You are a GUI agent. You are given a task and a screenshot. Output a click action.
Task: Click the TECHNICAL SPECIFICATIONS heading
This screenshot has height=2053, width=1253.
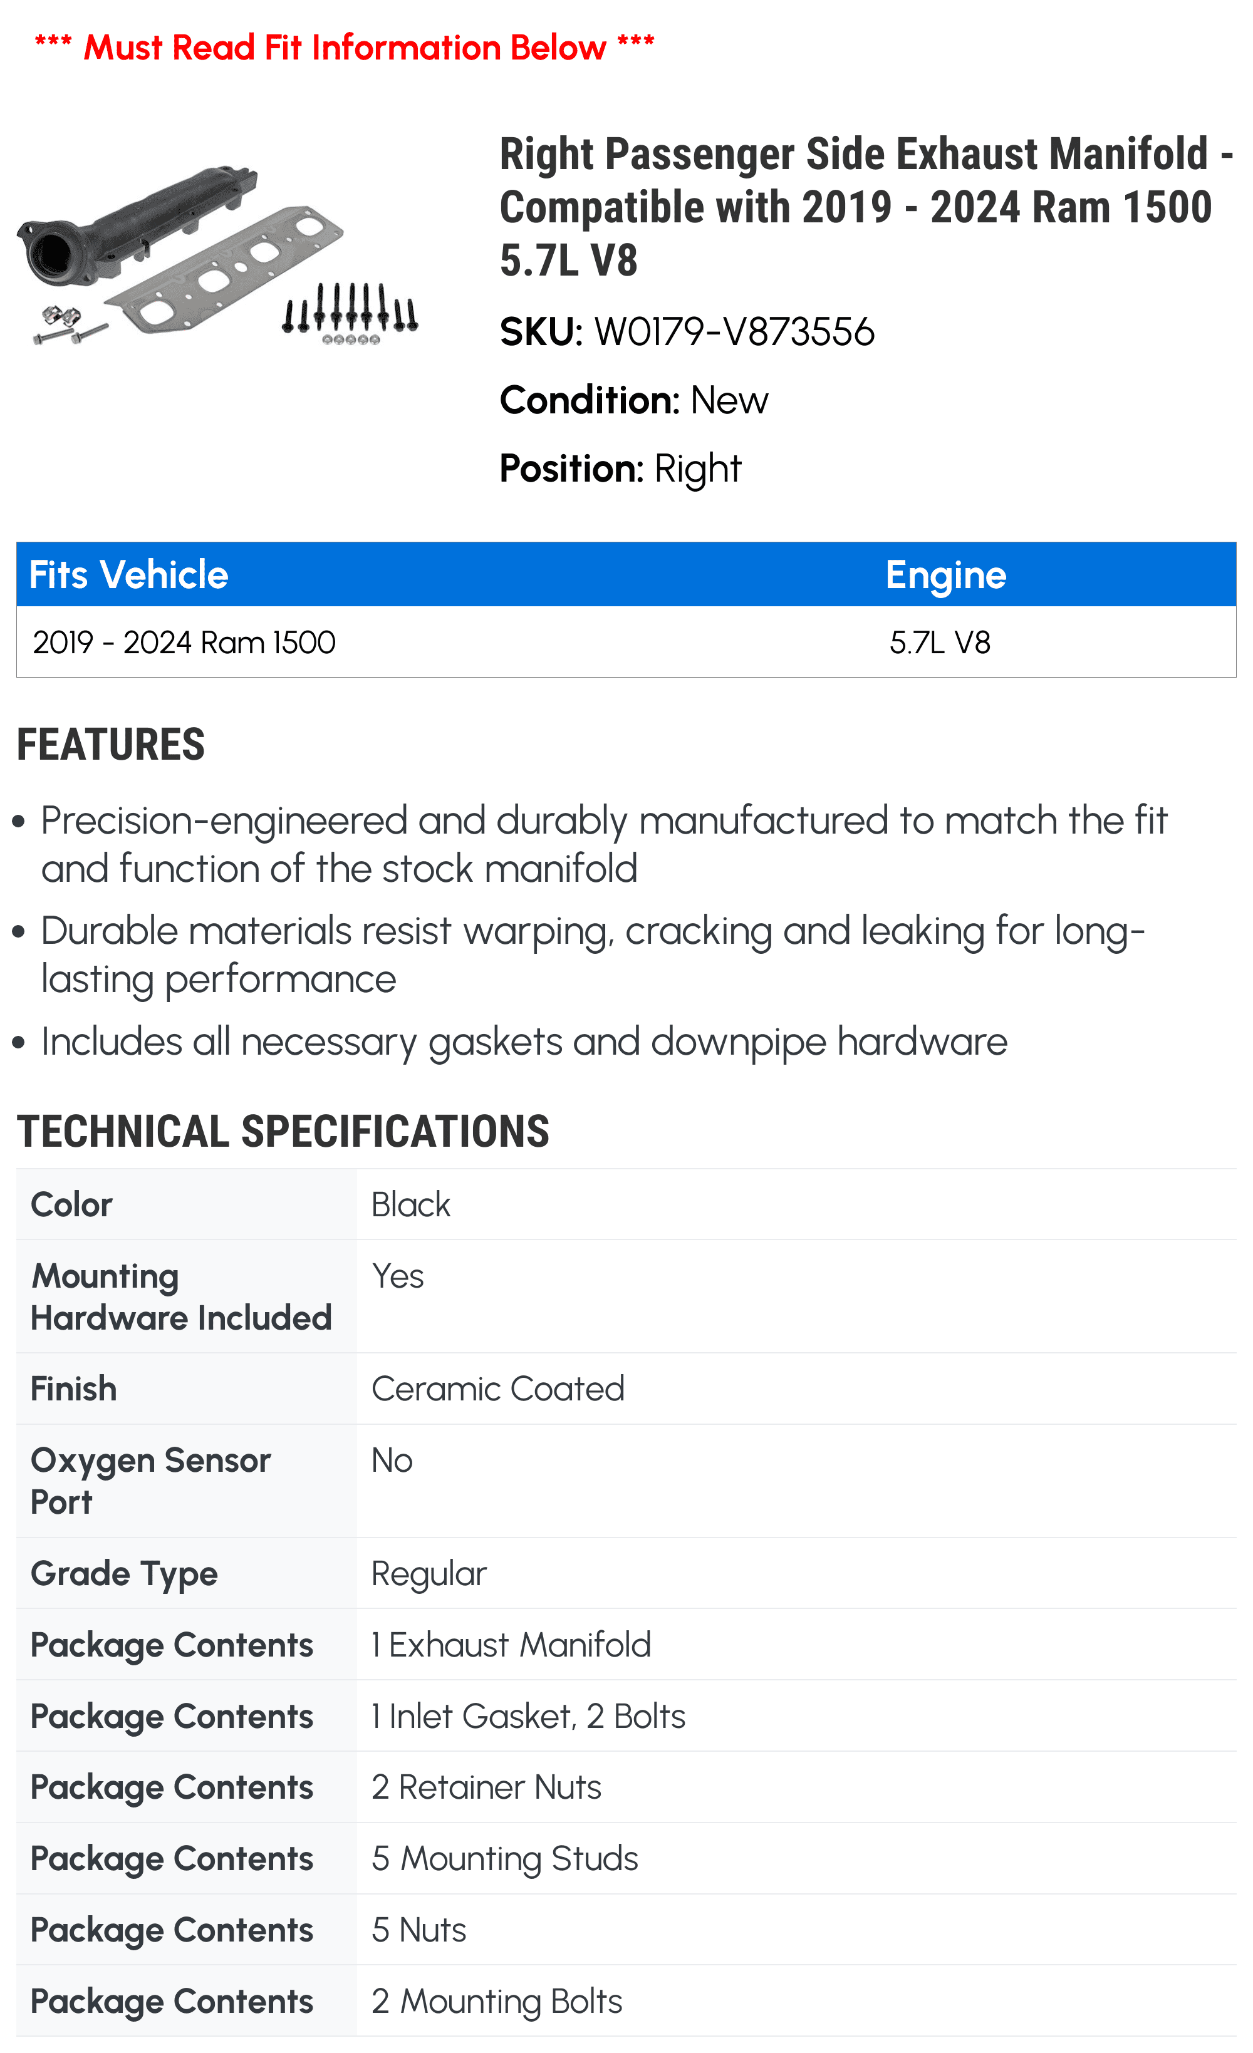[x=283, y=1132]
